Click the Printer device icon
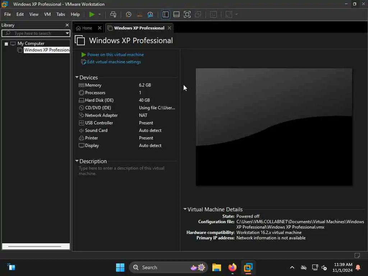The width and height of the screenshot is (368, 276). pyautogui.click(x=82, y=138)
